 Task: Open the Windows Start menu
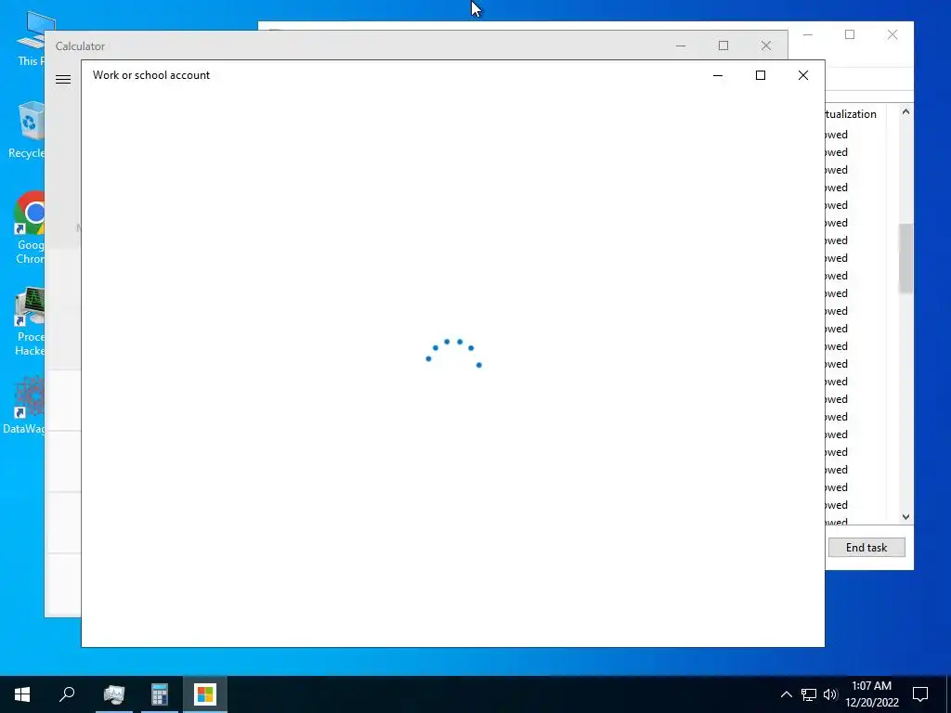(x=22, y=694)
